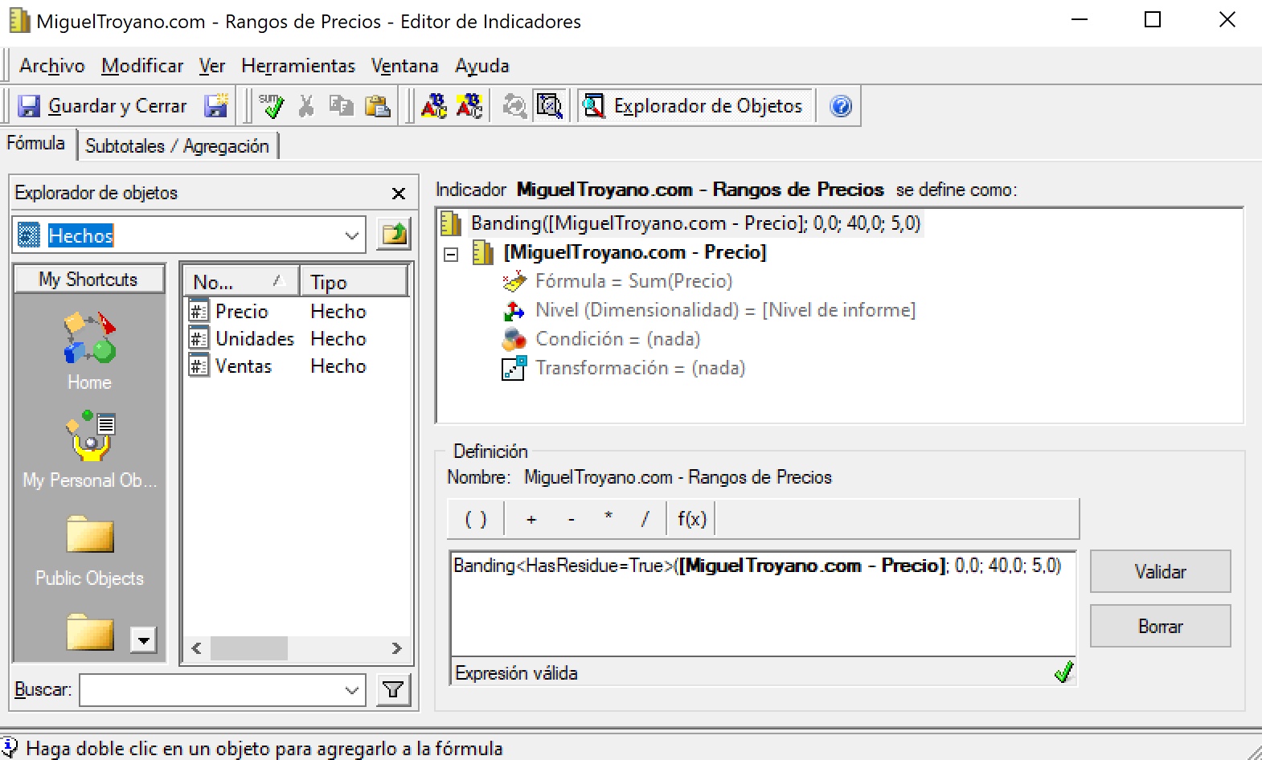Open the Hechos folder dropdown
Screen dimensions: 1262x760
pos(351,235)
